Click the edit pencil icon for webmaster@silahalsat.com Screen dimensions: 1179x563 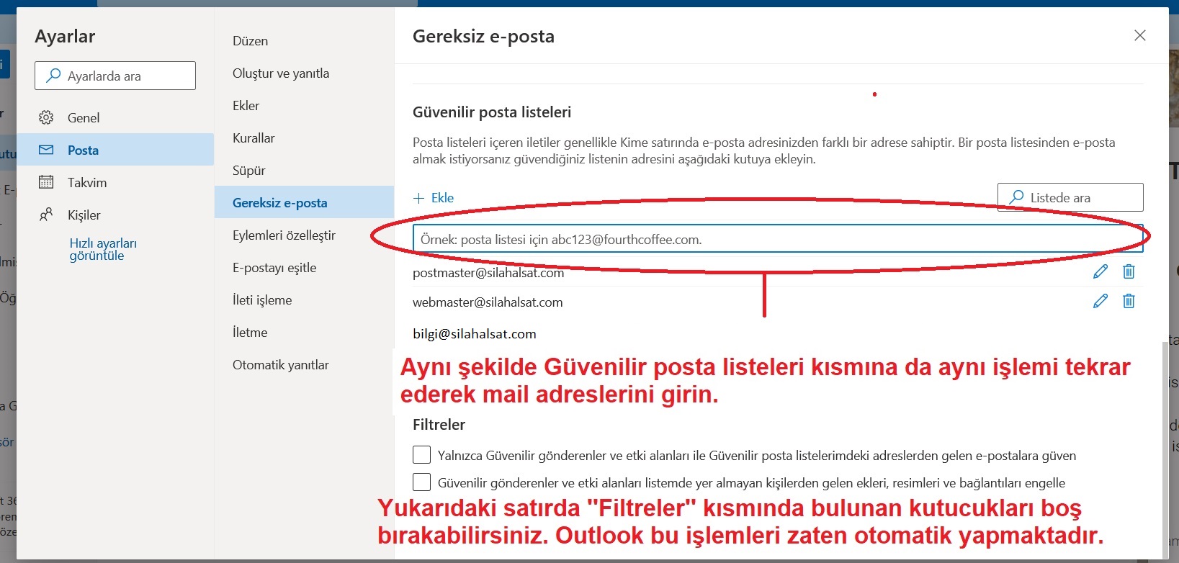1100,301
